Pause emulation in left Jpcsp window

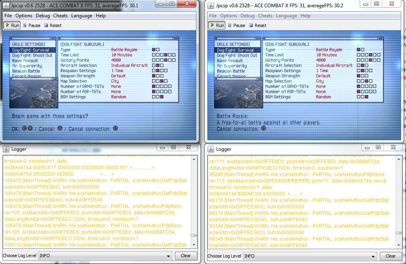coord(31,25)
